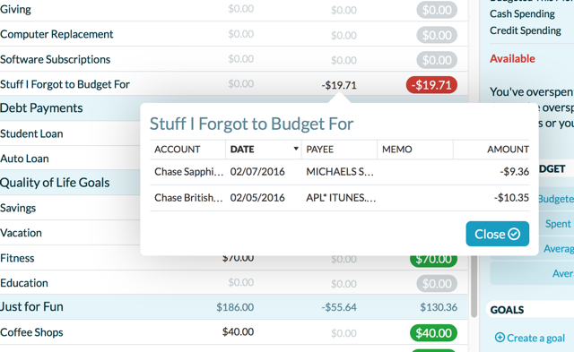Edit Coffee Shops budgeted amount $40.00
574x352 pixels.
[238, 332]
